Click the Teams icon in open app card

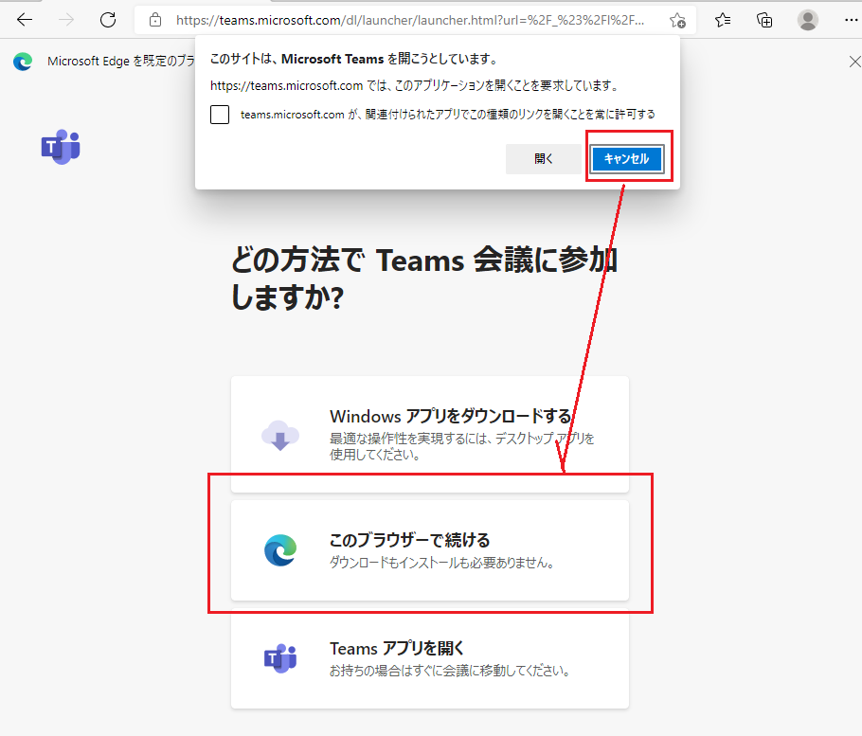pos(280,658)
